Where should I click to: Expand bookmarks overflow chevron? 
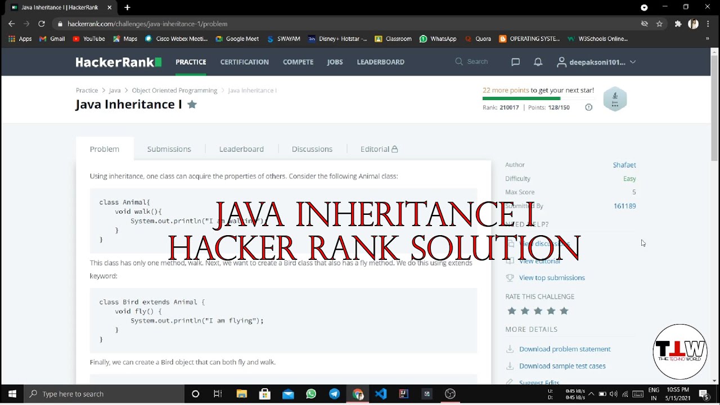[707, 39]
